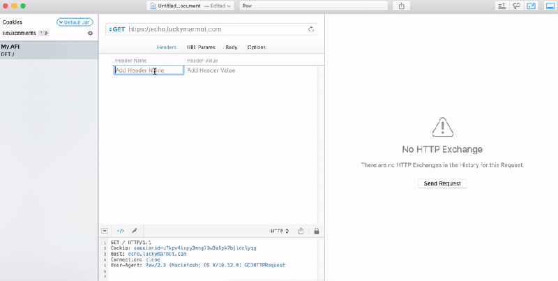The height and width of the screenshot is (281, 558).
Task: Switch to the Options tab
Action: pyautogui.click(x=257, y=47)
